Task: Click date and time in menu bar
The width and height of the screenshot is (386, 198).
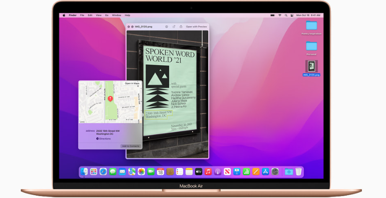Action: (308, 15)
